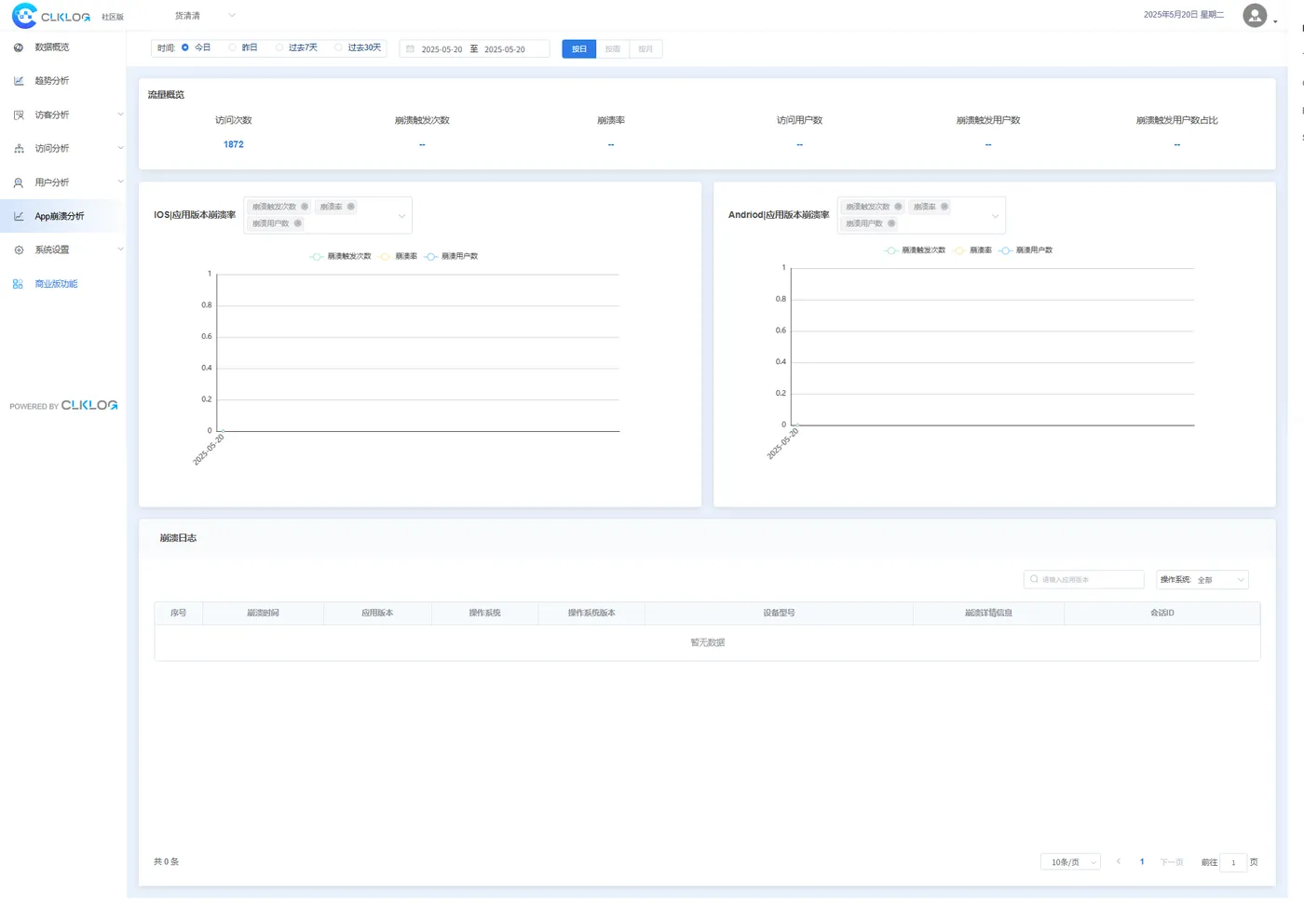
Task: Click the calendar icon in the date range field
Action: tap(410, 48)
